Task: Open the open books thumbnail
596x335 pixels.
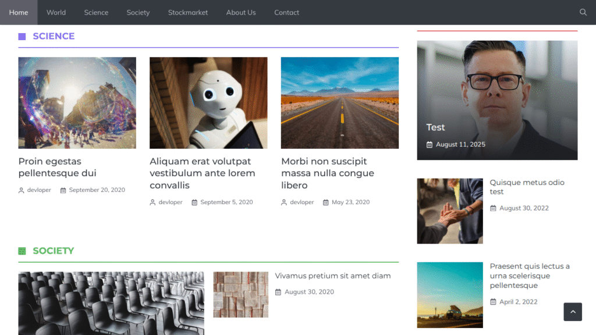Action: point(240,294)
